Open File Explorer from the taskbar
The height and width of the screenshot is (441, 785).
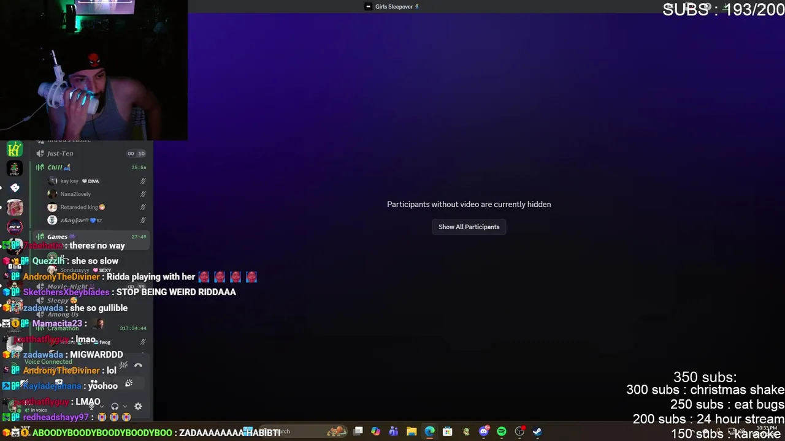click(412, 431)
